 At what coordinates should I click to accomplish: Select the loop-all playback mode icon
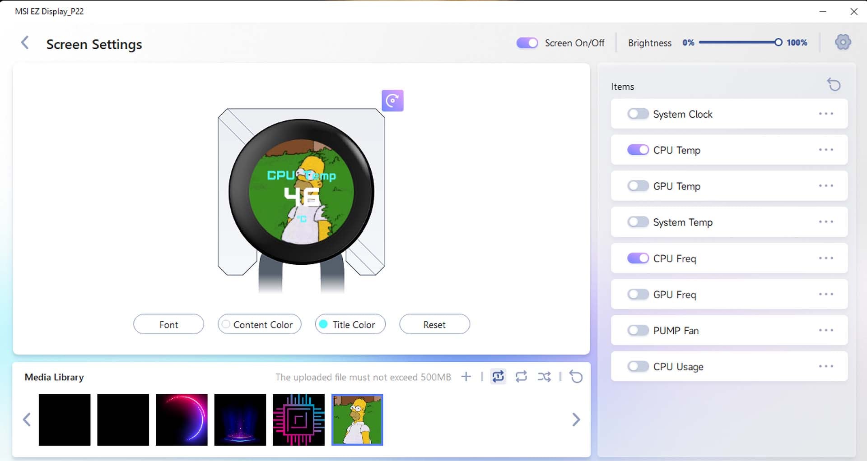(x=521, y=377)
